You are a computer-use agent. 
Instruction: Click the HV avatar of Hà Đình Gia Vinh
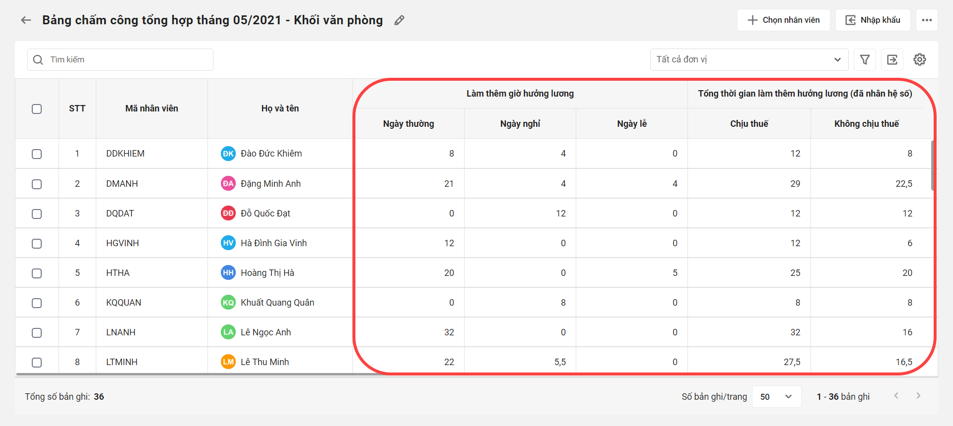pos(228,243)
